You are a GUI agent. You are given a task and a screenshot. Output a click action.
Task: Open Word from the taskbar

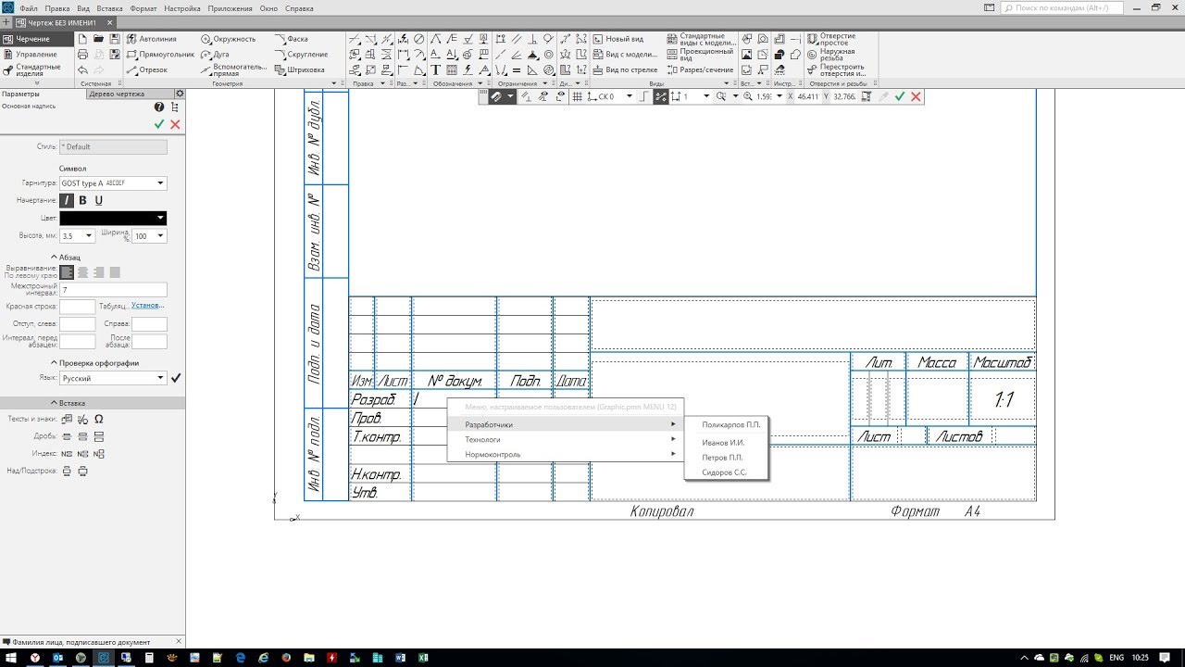point(401,658)
